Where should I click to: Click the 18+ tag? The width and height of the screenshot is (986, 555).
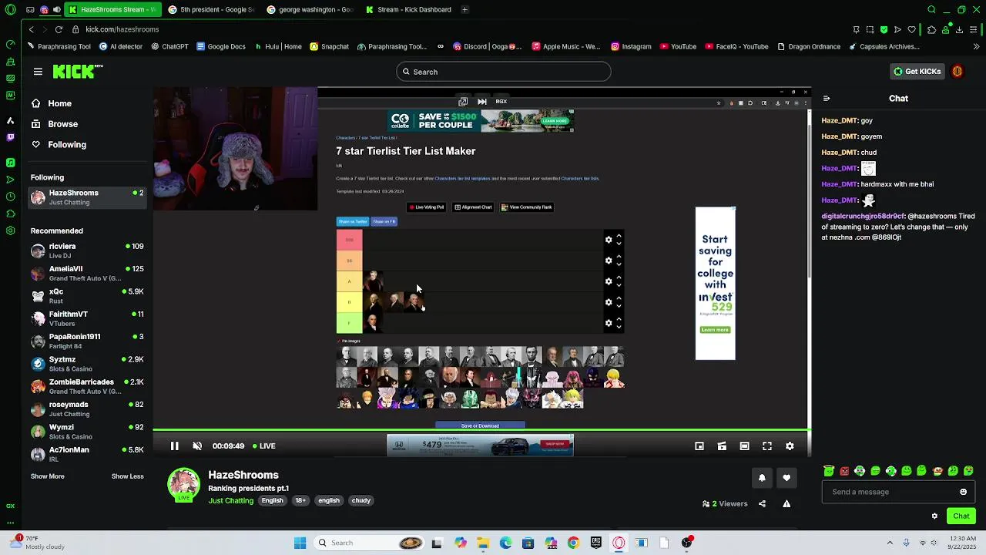click(300, 500)
